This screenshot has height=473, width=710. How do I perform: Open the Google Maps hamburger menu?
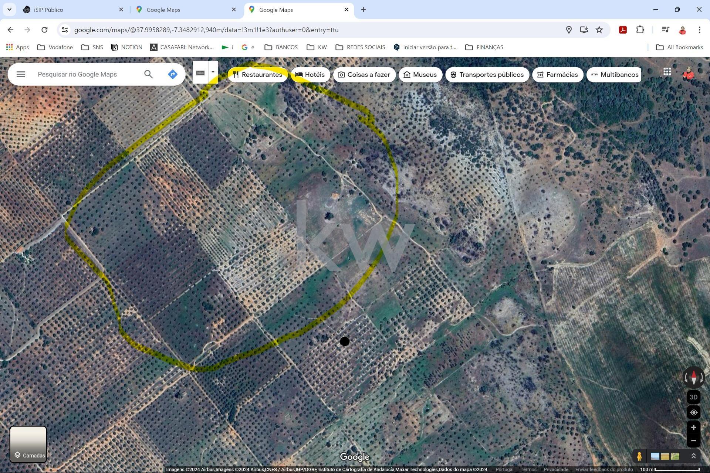click(21, 74)
